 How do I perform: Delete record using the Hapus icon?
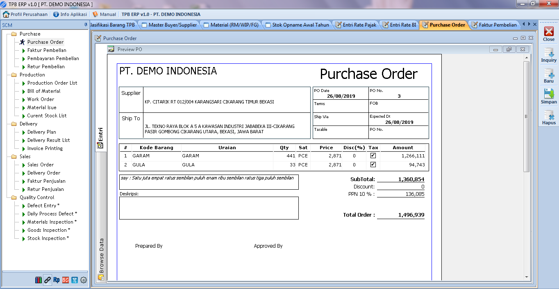click(x=549, y=116)
